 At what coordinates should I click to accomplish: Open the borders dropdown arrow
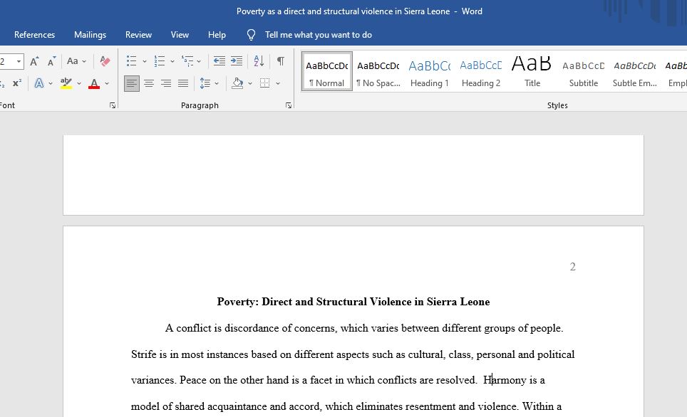(278, 83)
